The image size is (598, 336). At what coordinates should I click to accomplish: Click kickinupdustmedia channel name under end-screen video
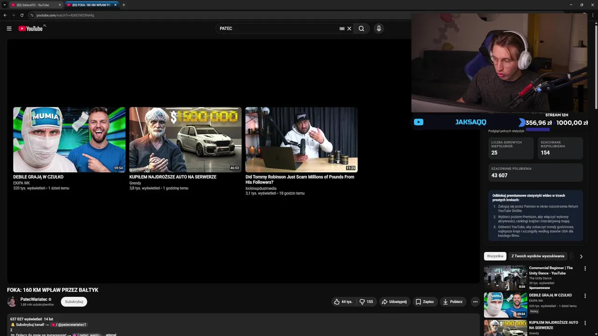pyautogui.click(x=261, y=189)
